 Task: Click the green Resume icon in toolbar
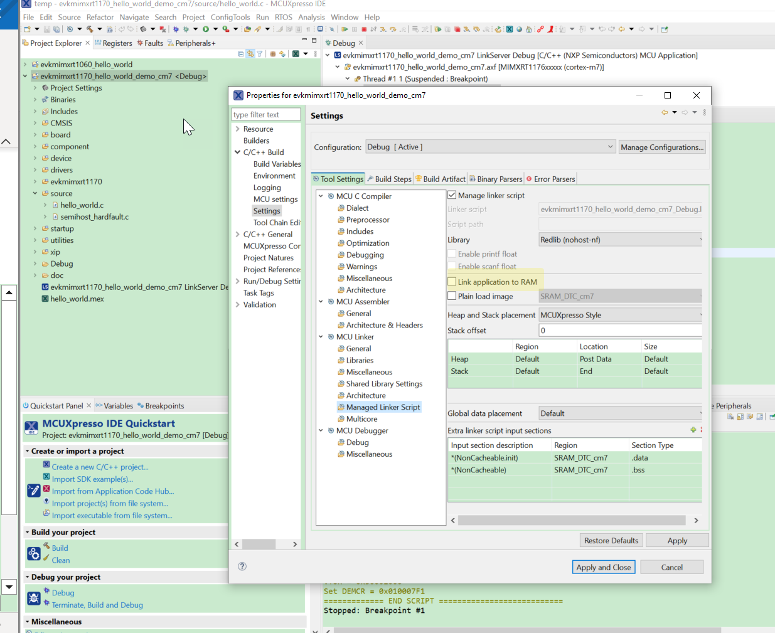click(x=345, y=29)
